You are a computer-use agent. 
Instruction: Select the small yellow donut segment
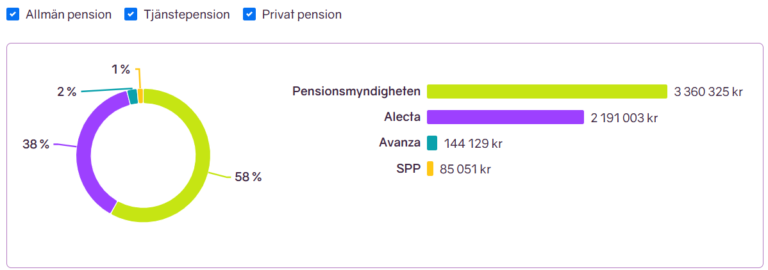pos(140,95)
